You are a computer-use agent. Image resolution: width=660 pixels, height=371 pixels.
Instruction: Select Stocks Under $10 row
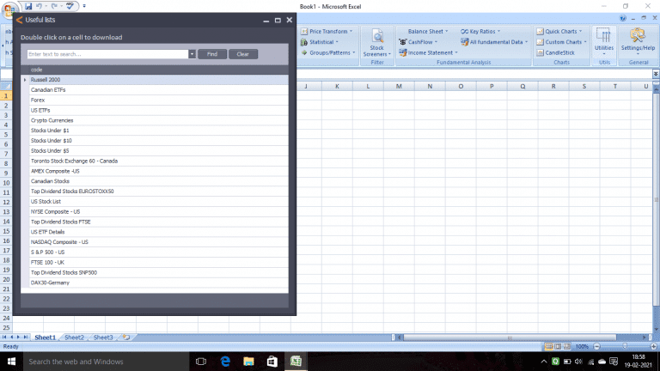(159, 141)
